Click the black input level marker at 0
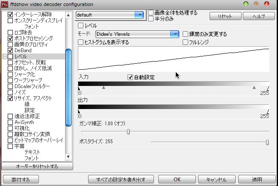The height and width of the screenshot is (186, 278). coord(79,88)
